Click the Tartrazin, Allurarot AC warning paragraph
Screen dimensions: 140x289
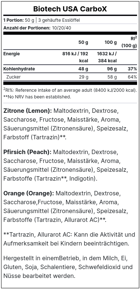pyautogui.click(x=69, y=239)
